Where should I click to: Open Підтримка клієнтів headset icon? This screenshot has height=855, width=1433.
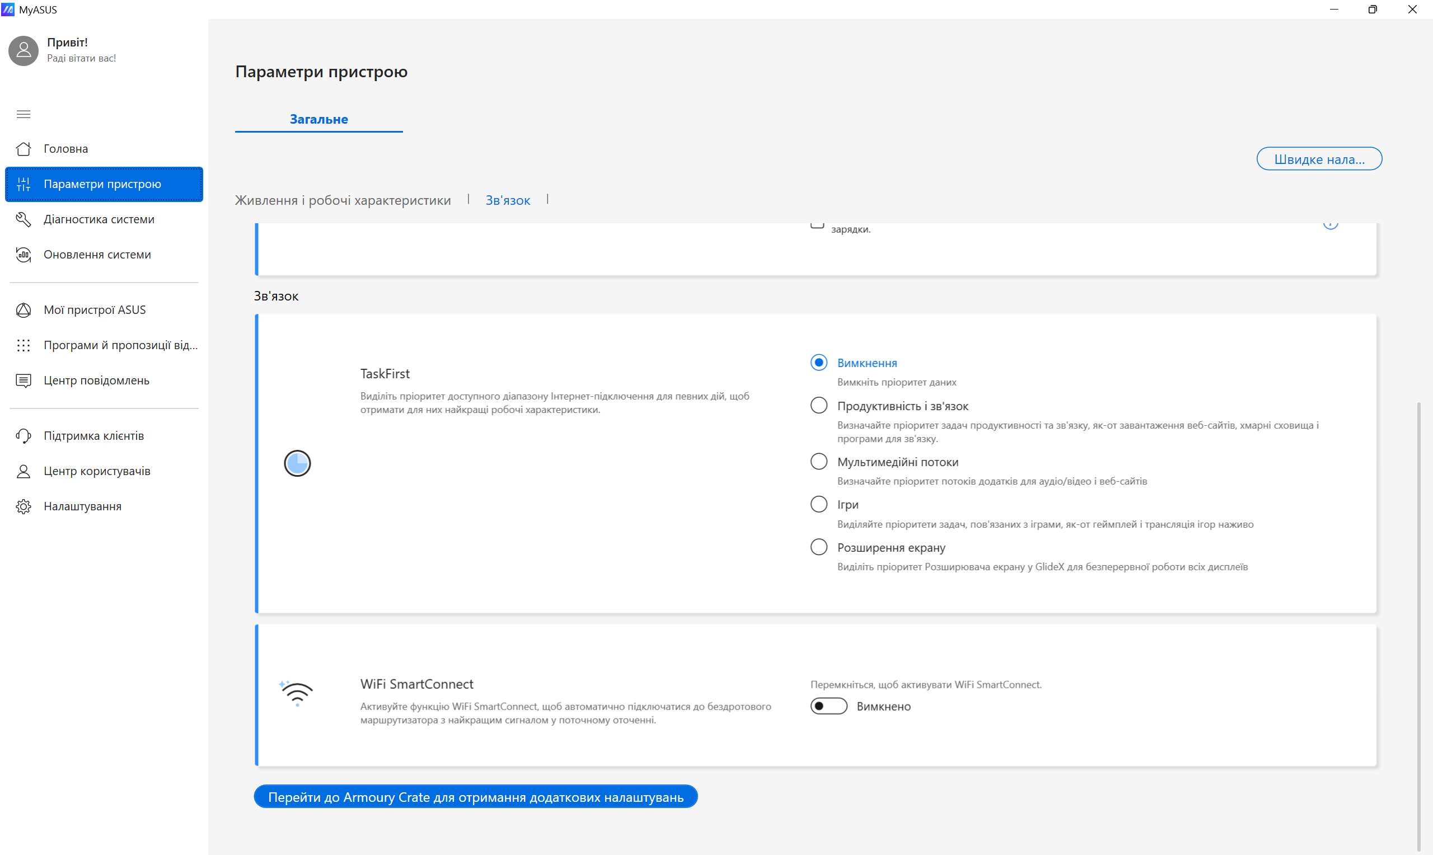[23, 435]
